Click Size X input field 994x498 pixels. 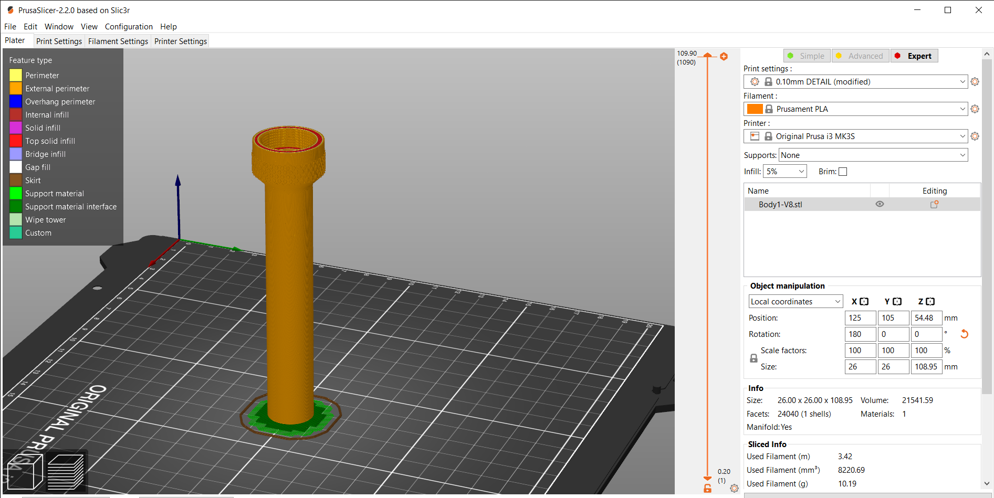click(x=860, y=367)
